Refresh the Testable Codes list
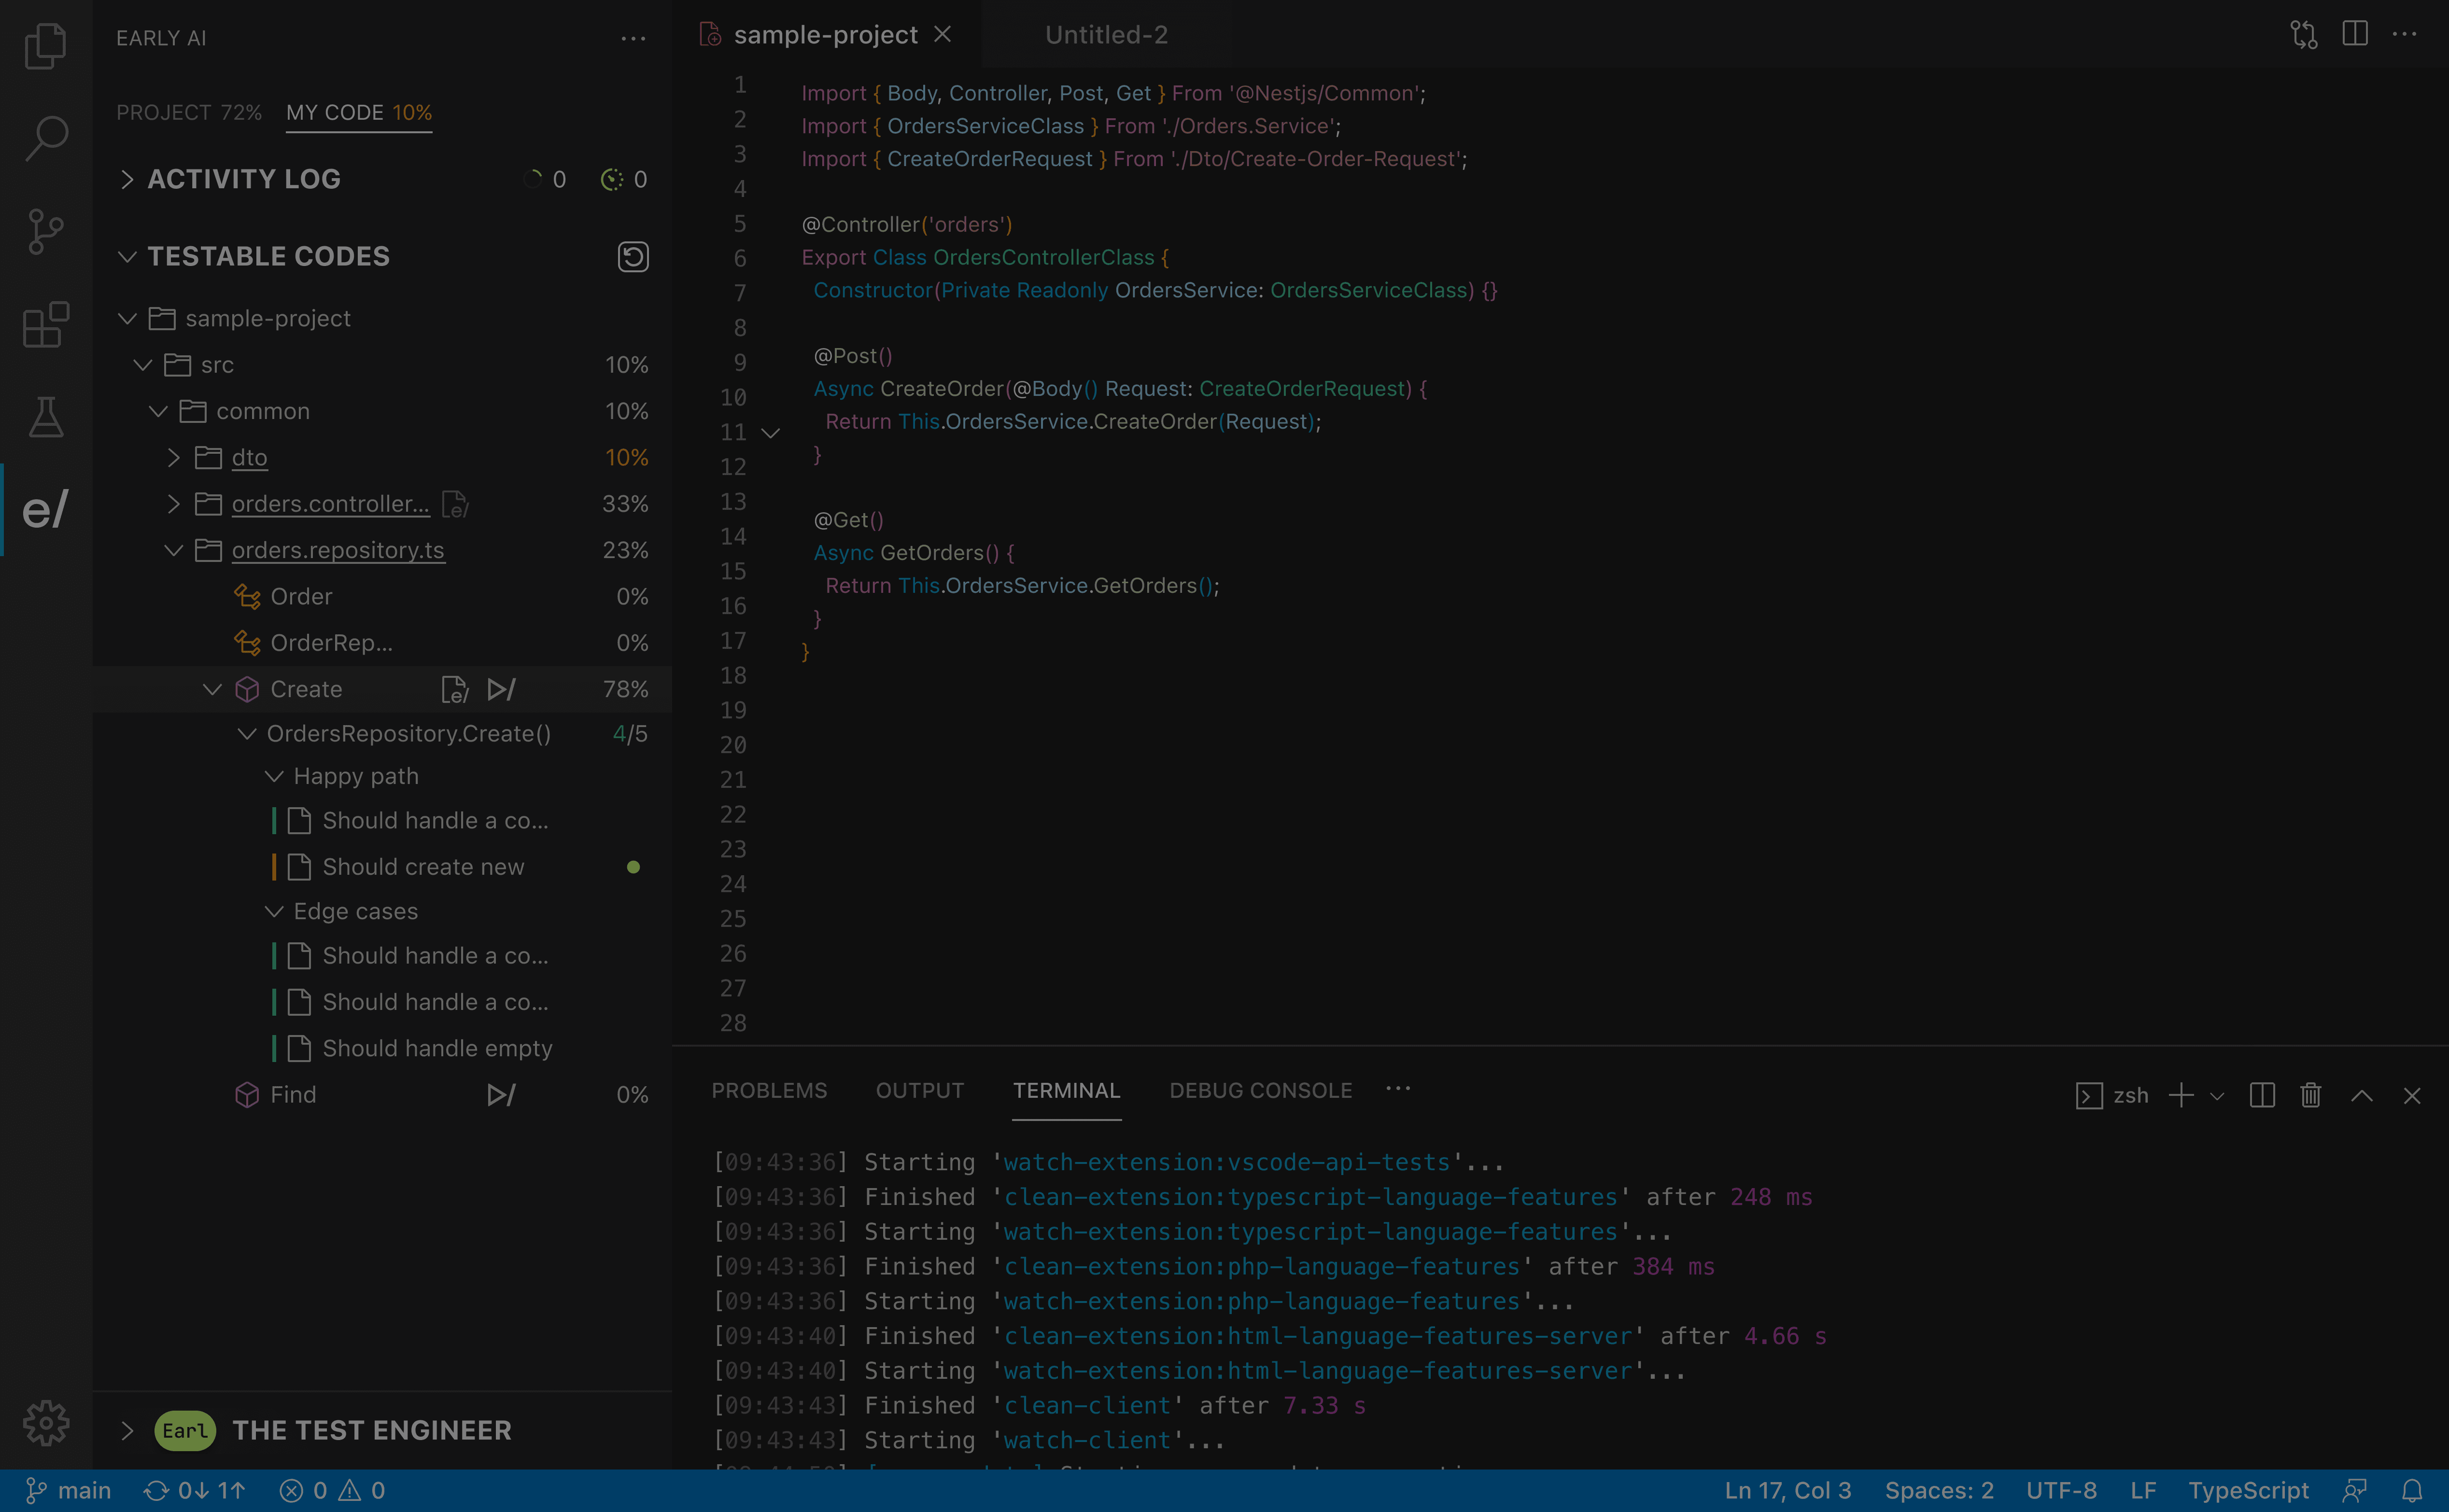 click(632, 257)
